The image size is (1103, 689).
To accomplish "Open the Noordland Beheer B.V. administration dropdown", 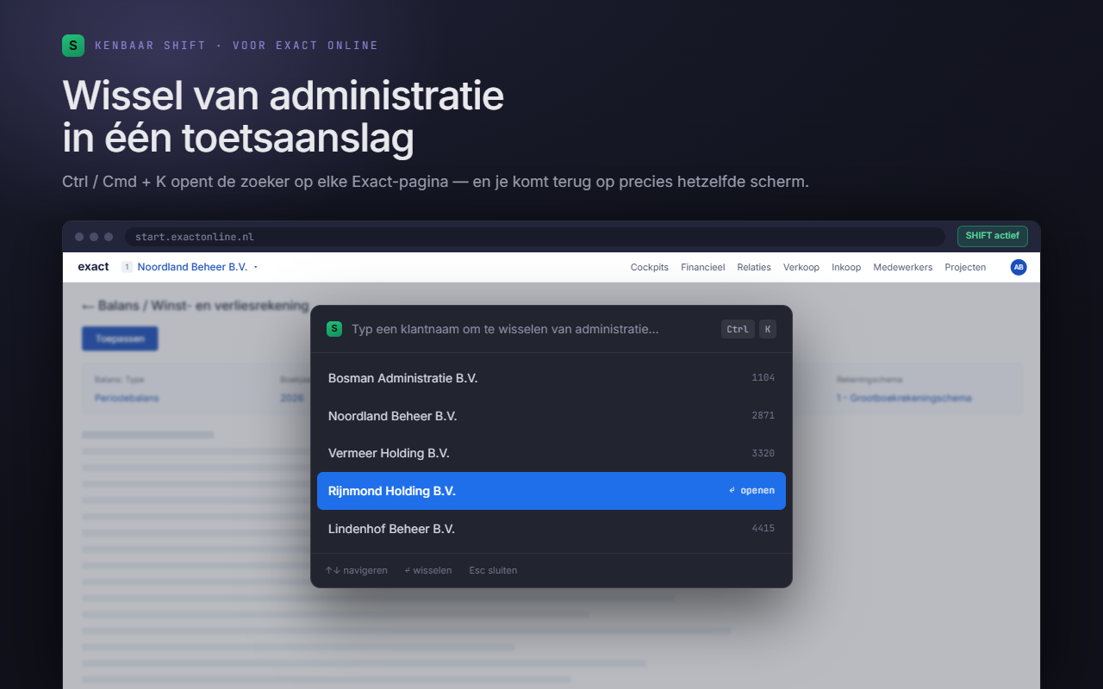I will click(190, 267).
